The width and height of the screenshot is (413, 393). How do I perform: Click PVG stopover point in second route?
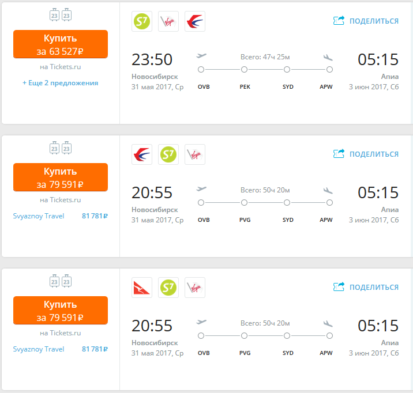[x=245, y=203]
